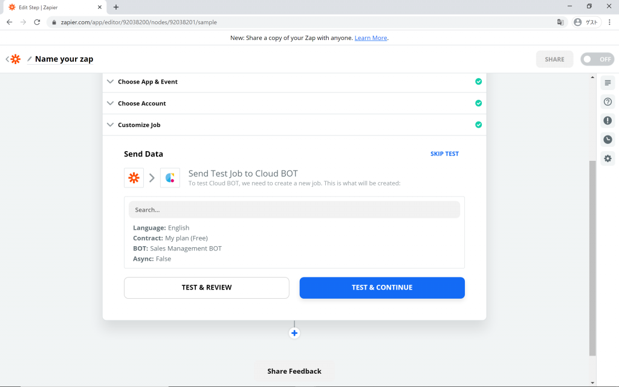
Task: Expand the Choose Account section
Action: 294,103
